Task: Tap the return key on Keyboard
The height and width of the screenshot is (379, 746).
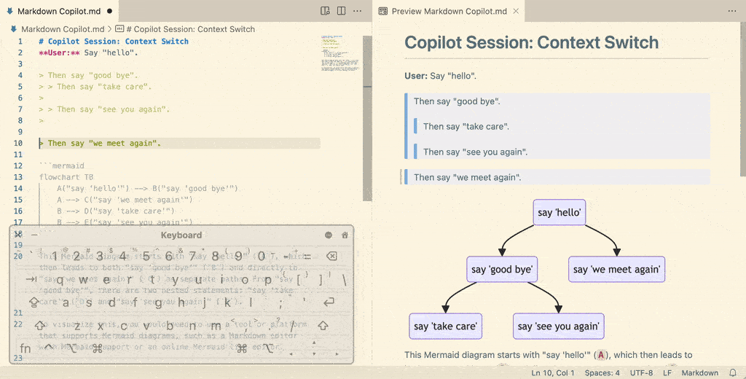Action: [x=329, y=302]
